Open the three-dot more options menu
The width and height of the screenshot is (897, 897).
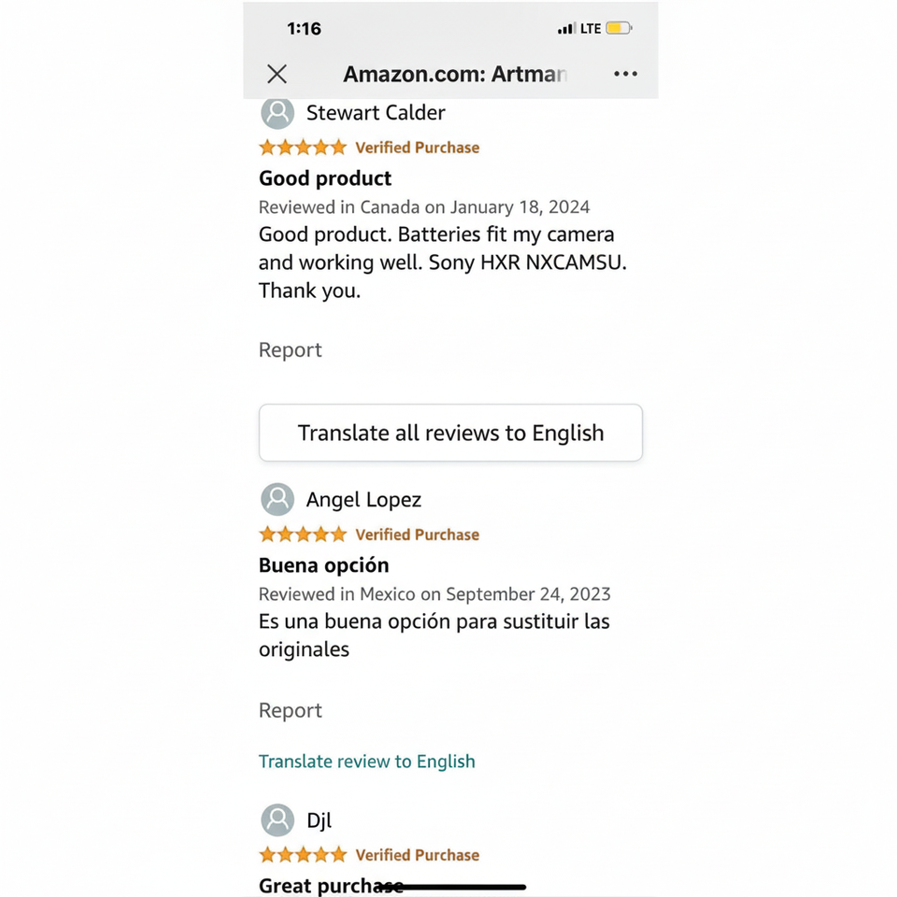625,74
